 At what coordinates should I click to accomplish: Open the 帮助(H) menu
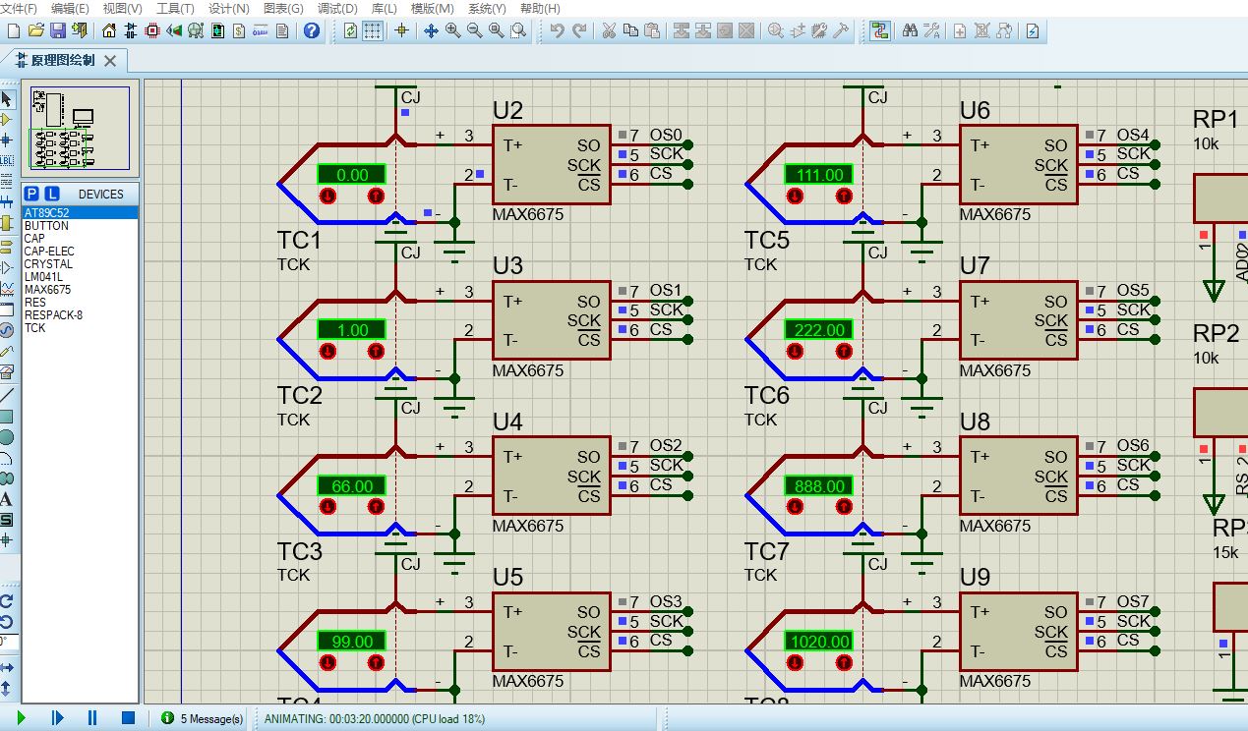(x=540, y=8)
